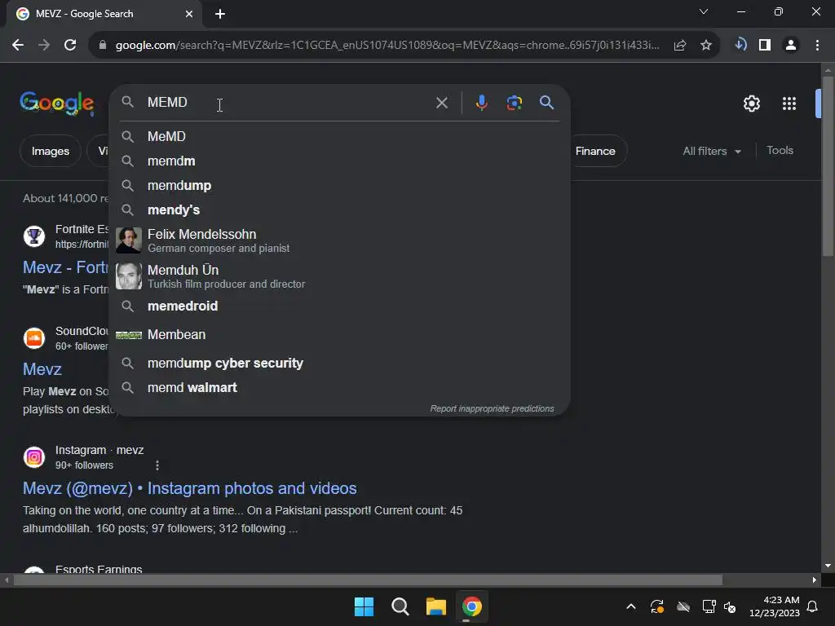
Task: Submit search with the magnifier button
Action: point(546,102)
